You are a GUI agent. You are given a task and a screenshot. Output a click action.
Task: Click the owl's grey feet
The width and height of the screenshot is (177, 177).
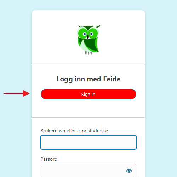[88, 53]
